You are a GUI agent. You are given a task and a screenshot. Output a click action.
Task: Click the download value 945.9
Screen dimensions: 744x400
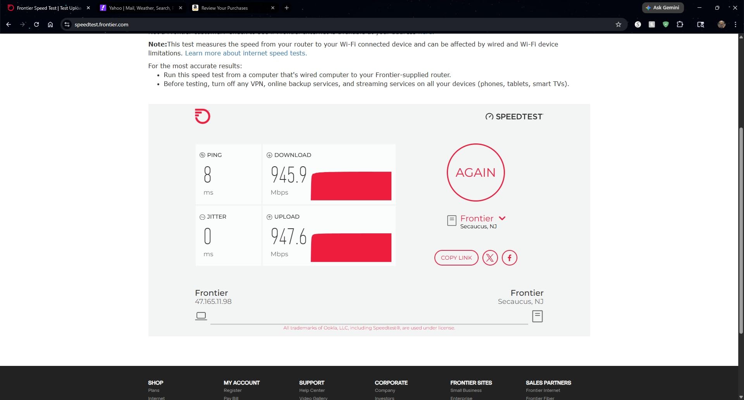point(289,175)
